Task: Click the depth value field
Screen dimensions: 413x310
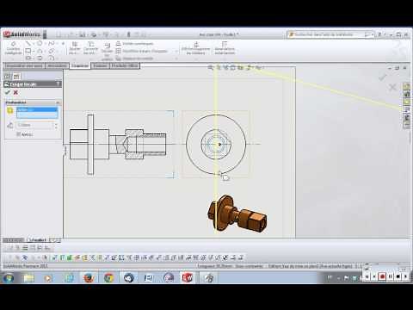Action: (x=35, y=125)
